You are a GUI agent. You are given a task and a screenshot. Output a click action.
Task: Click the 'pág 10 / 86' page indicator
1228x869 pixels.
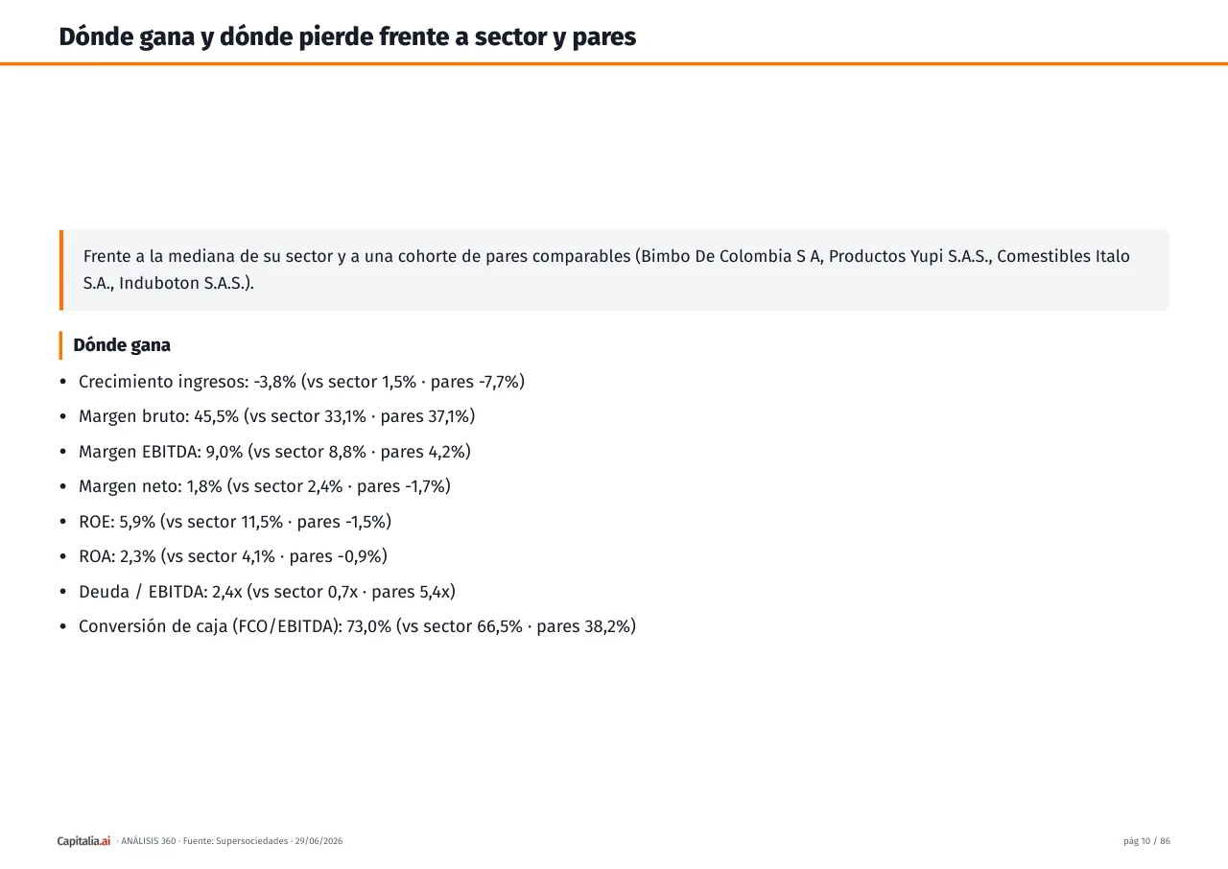(x=1146, y=841)
